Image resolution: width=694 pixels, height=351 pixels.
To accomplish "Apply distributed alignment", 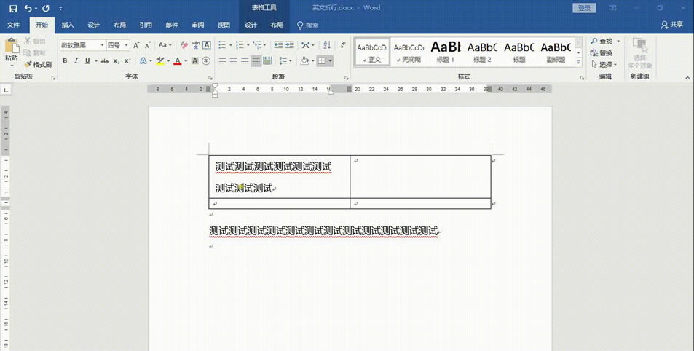I will coord(267,60).
